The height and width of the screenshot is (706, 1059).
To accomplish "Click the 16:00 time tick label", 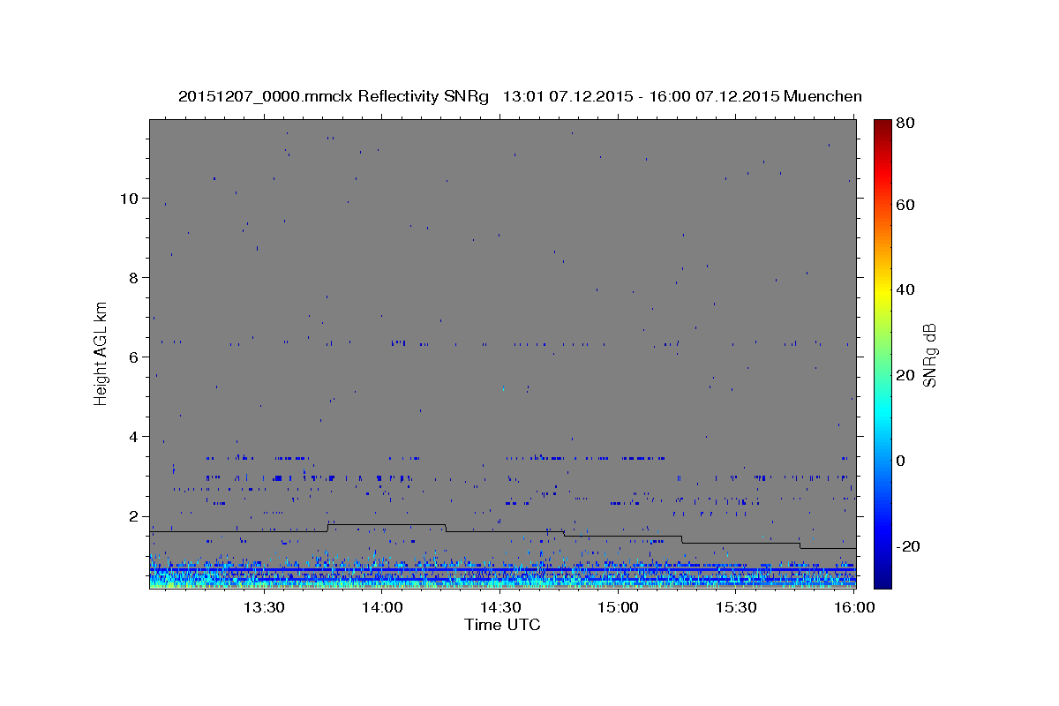I will [x=854, y=607].
